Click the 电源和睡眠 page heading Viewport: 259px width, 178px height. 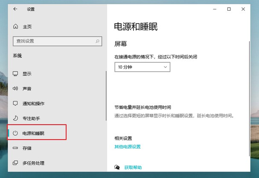(136, 26)
